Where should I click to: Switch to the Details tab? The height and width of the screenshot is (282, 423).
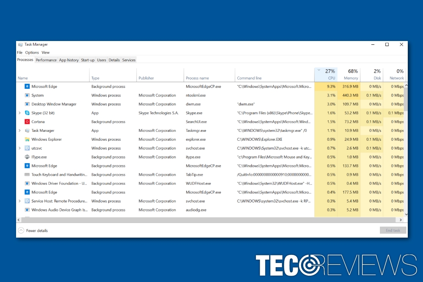114,60
